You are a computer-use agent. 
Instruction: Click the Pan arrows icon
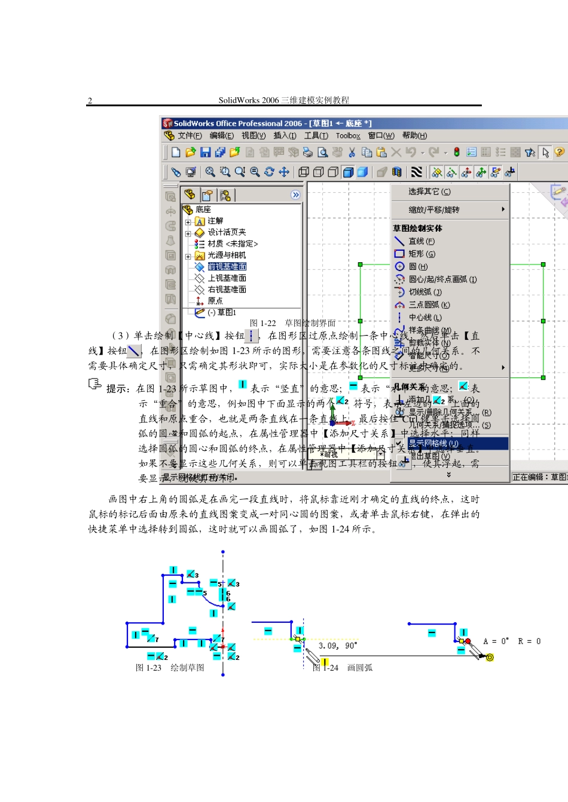click(x=284, y=172)
